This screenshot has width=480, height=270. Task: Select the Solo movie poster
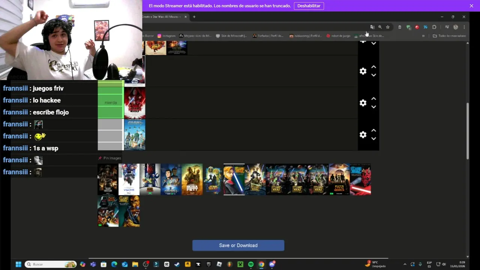[x=156, y=48]
